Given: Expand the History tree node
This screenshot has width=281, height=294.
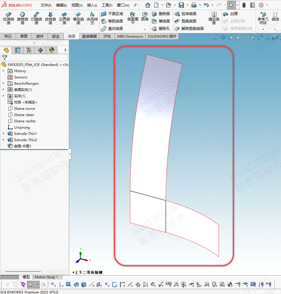Looking at the screenshot, I should 3,71.
